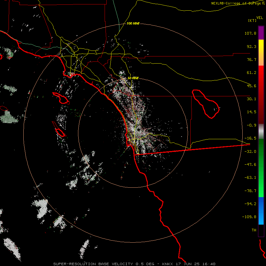Click the 76.7 velocity scale value
The height and width of the screenshot is (266, 266).
point(252,59)
